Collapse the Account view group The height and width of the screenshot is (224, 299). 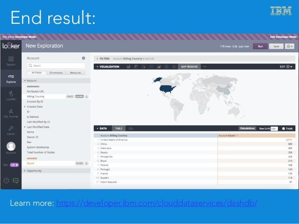[x=56, y=81]
